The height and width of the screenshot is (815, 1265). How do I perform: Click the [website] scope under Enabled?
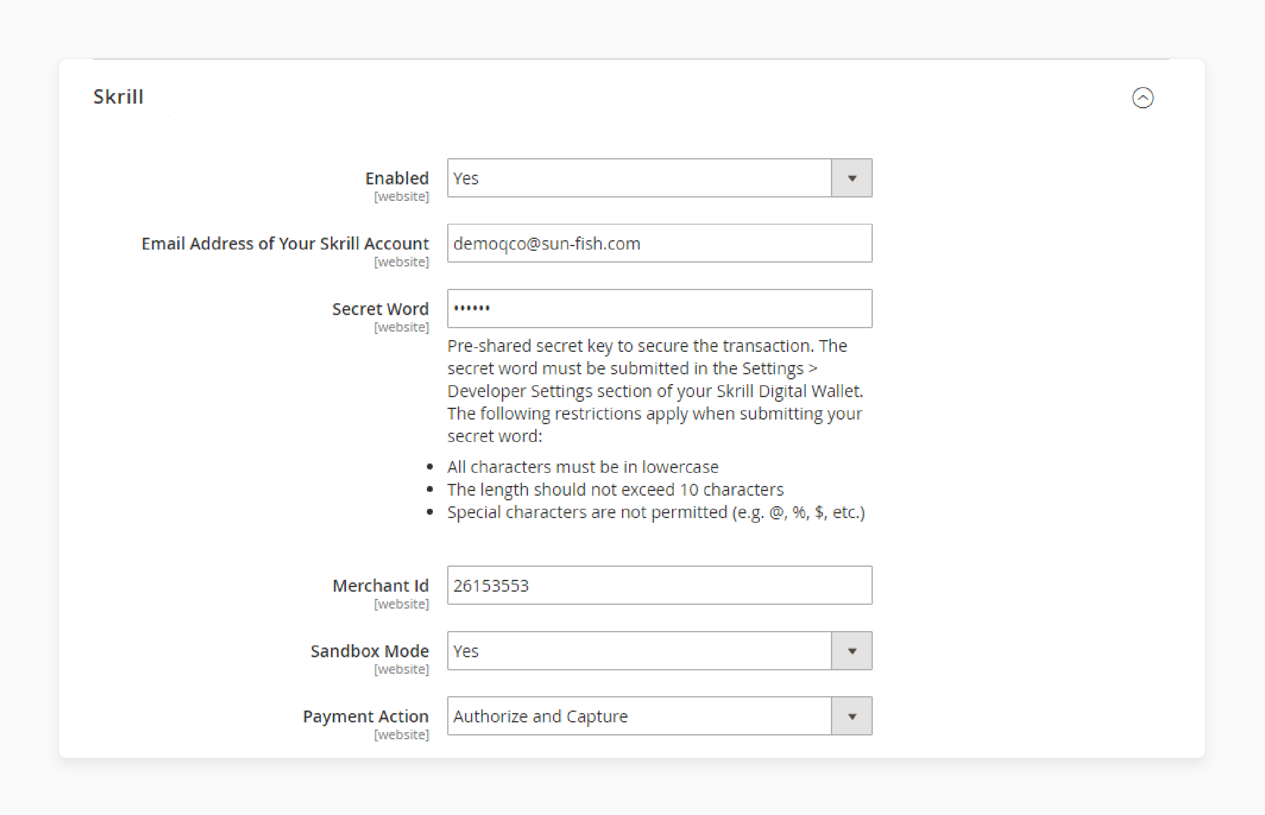[x=402, y=196]
